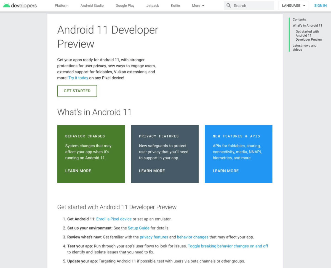The height and width of the screenshot is (268, 331).
Task: Select Kotlin in the header
Action: tap(175, 5)
